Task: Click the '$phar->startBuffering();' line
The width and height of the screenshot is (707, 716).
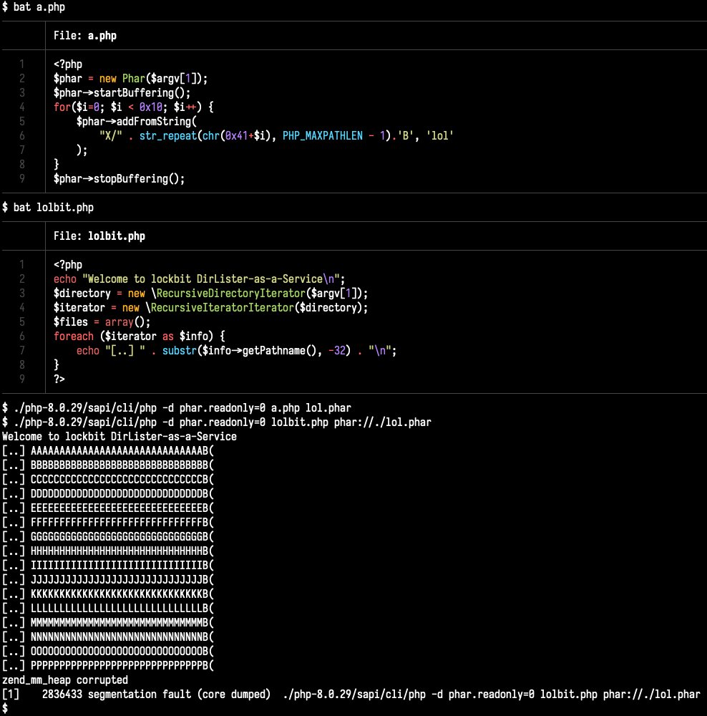Action: coord(122,92)
